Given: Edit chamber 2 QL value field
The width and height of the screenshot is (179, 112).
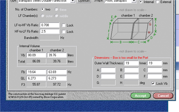Looking at the screenshot, I should pos(57,78).
